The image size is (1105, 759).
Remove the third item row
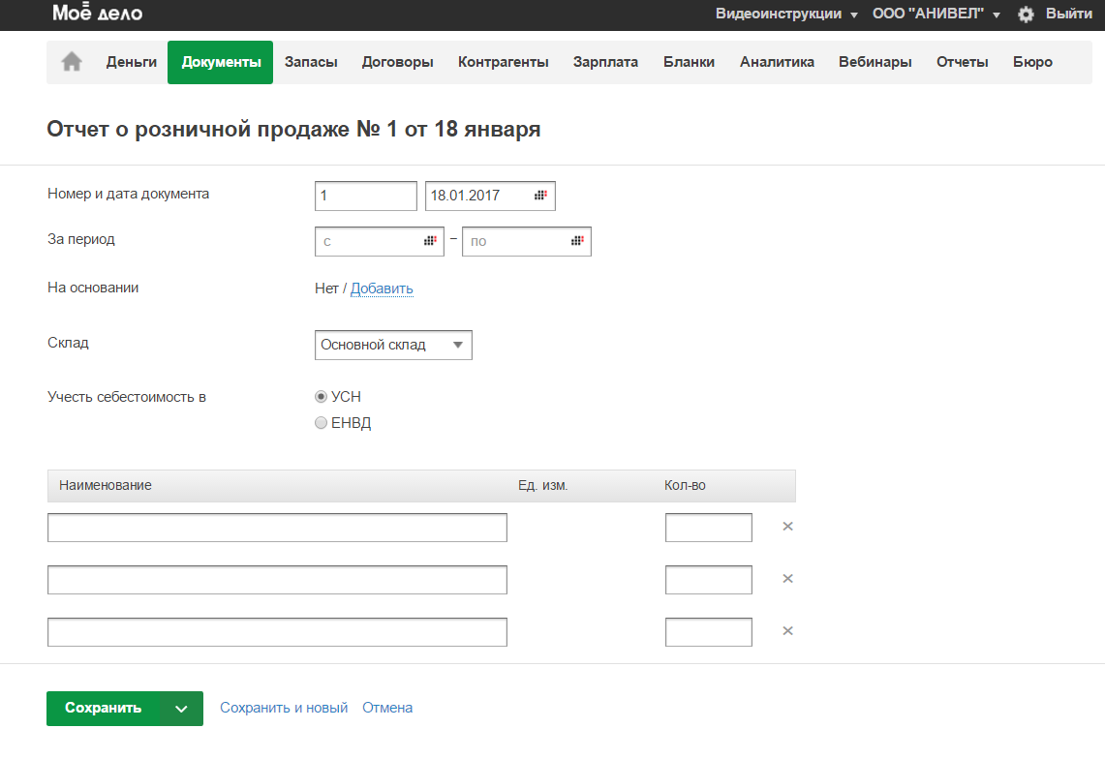tap(787, 630)
